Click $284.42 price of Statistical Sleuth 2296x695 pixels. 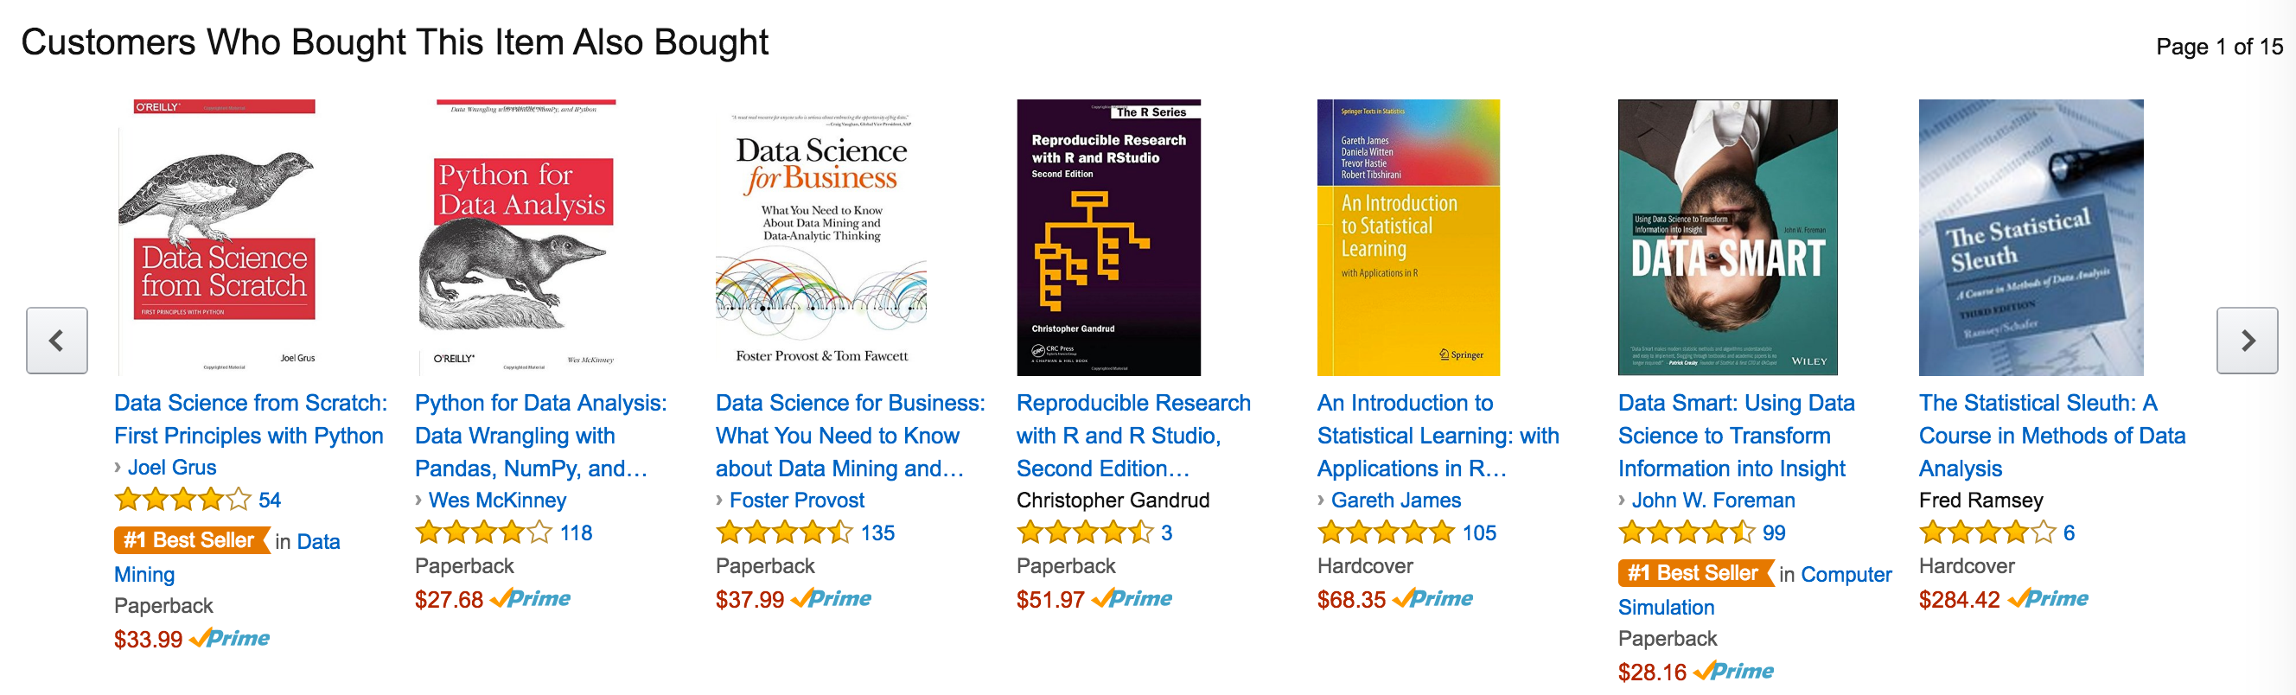click(1958, 600)
